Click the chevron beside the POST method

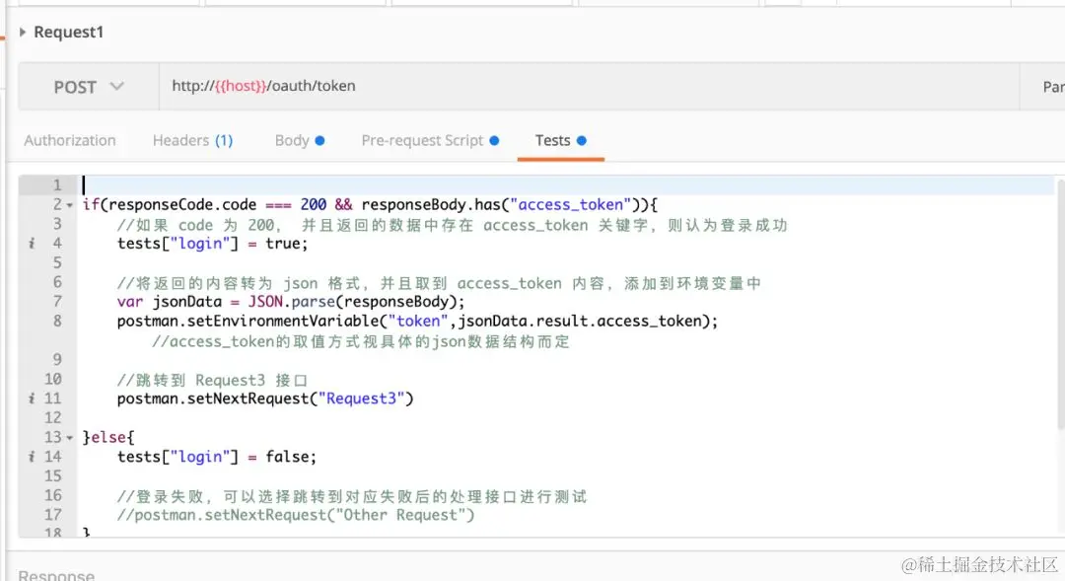[x=117, y=86]
